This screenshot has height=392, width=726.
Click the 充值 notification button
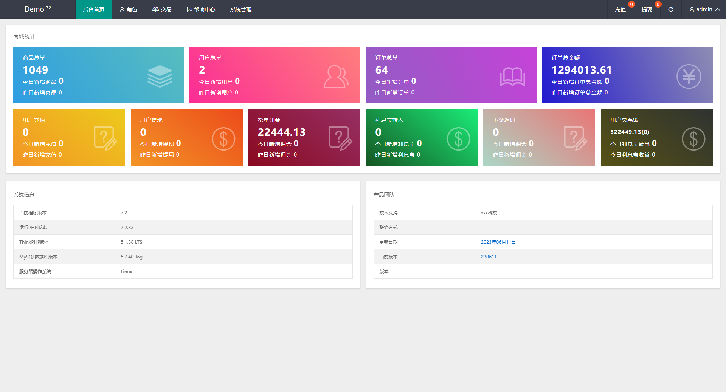(x=620, y=9)
